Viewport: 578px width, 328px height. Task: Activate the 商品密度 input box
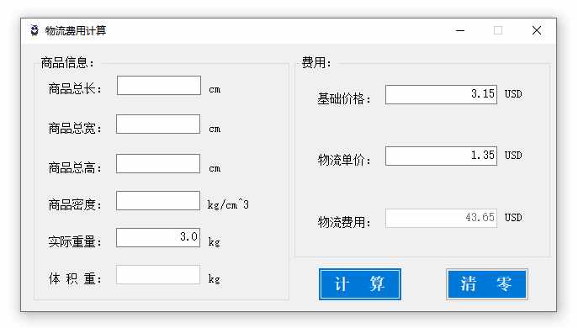pos(158,200)
